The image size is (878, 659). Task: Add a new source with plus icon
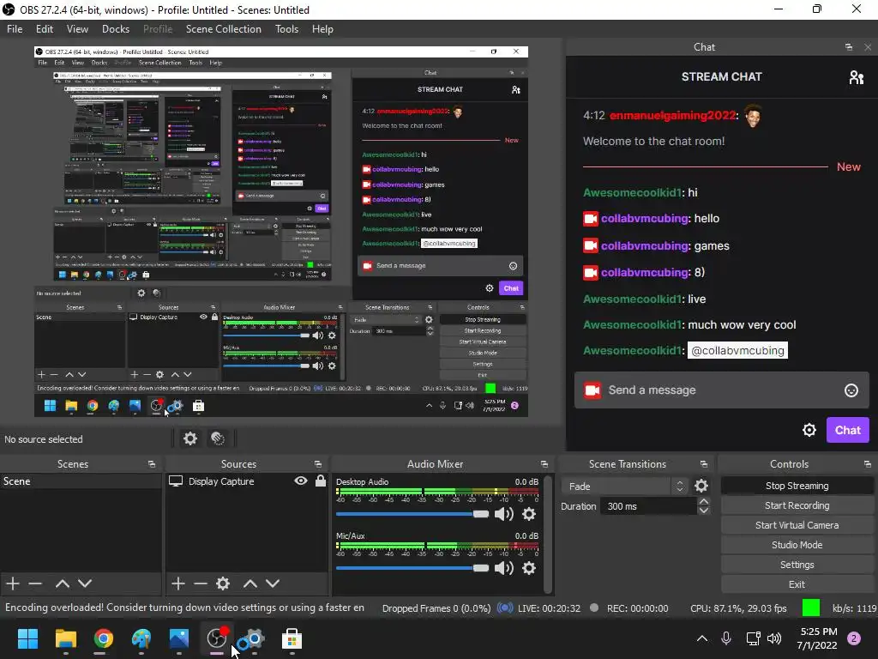pos(178,583)
